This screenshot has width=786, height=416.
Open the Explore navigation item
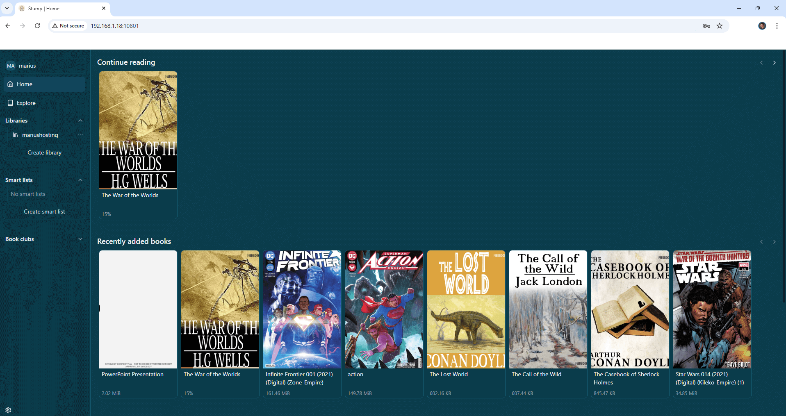click(x=44, y=103)
